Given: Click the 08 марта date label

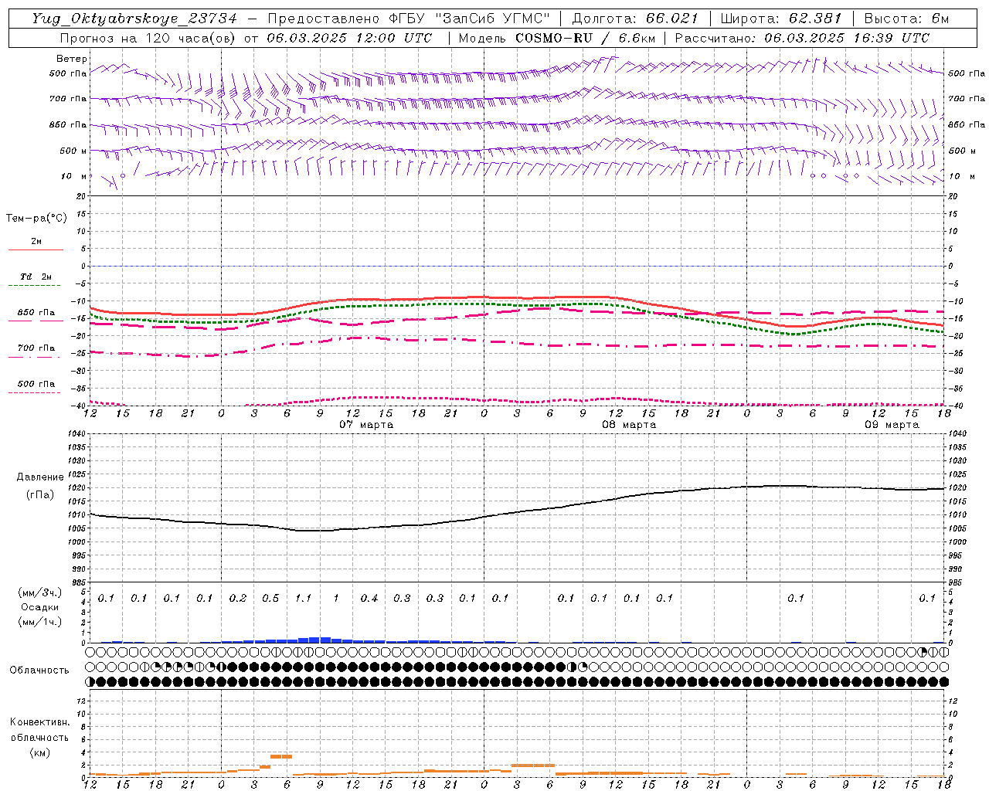Looking at the screenshot, I should [629, 425].
